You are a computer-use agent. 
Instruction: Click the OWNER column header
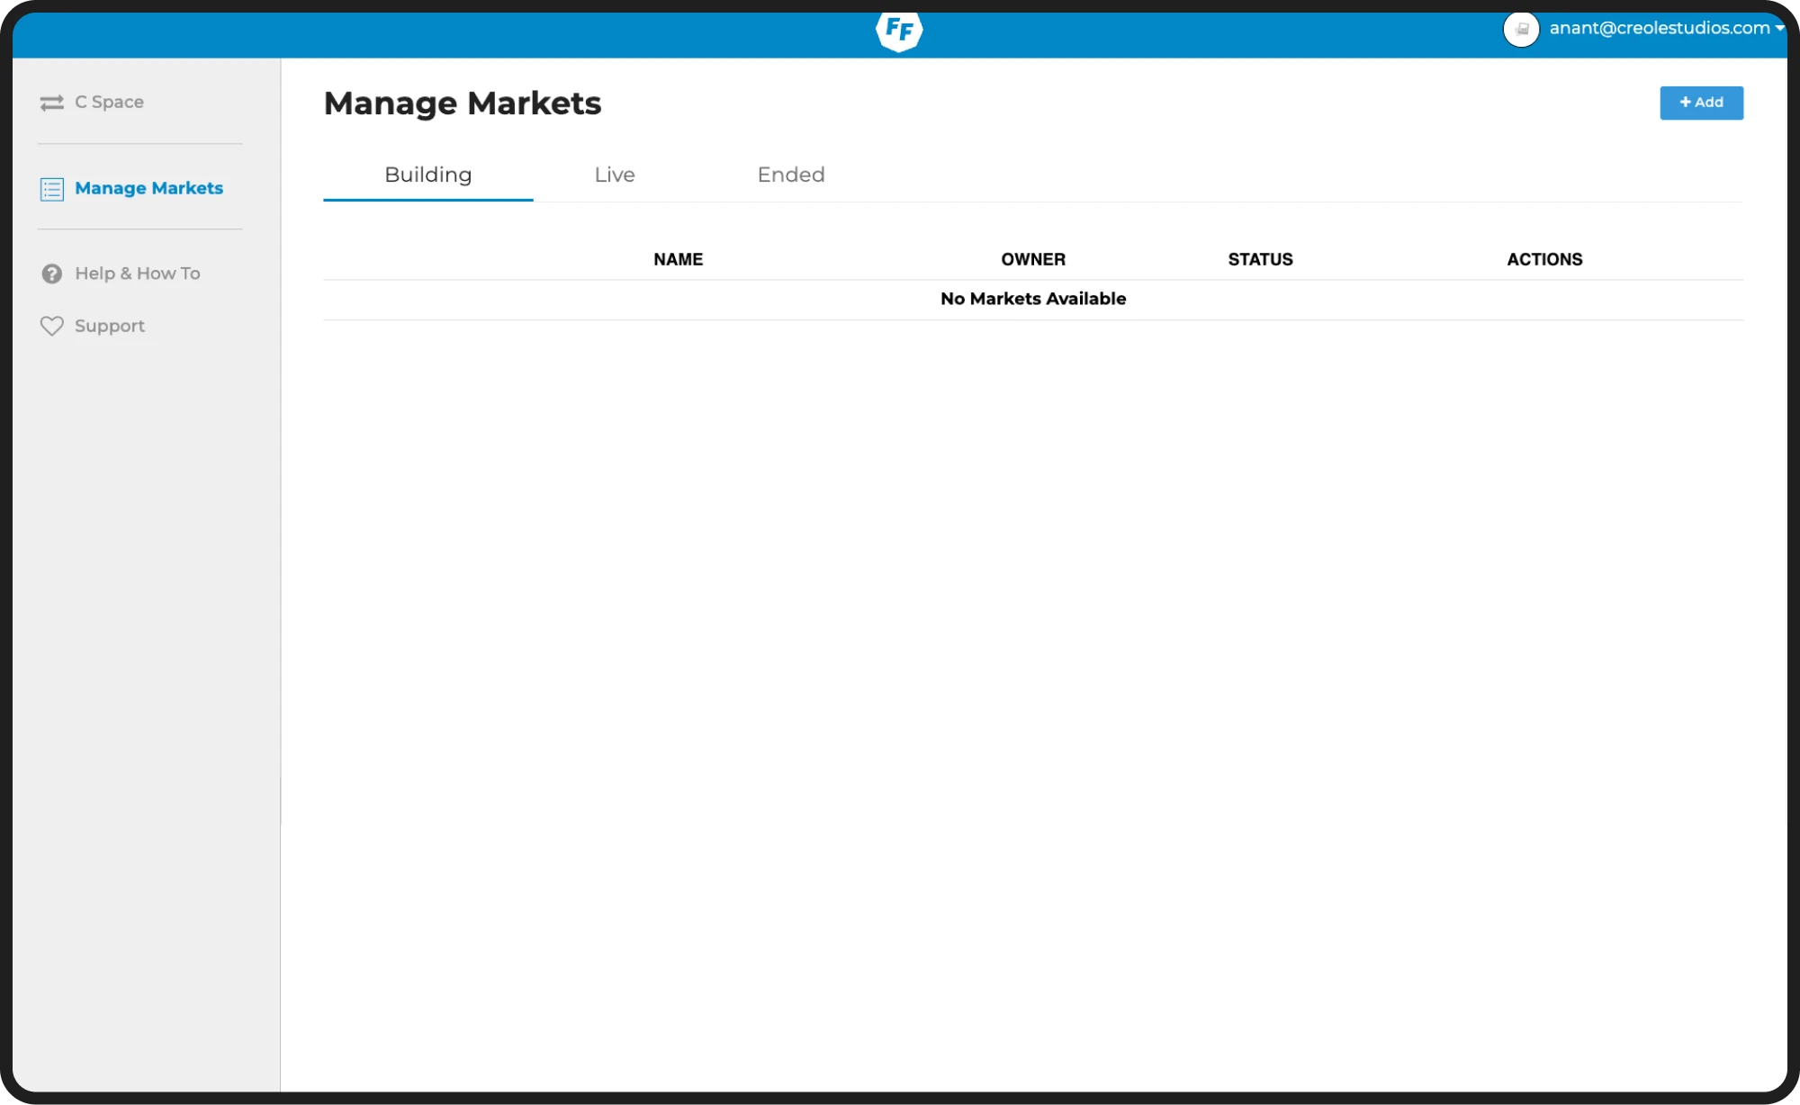tap(1033, 259)
